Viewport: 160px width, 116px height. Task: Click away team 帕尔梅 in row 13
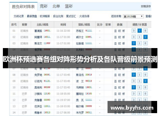click(80, 106)
